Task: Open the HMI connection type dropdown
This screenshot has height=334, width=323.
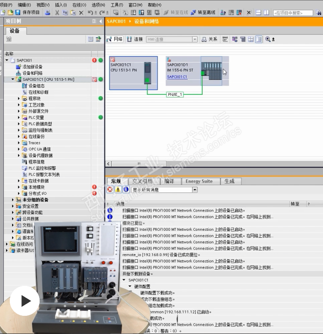Action: (195, 39)
